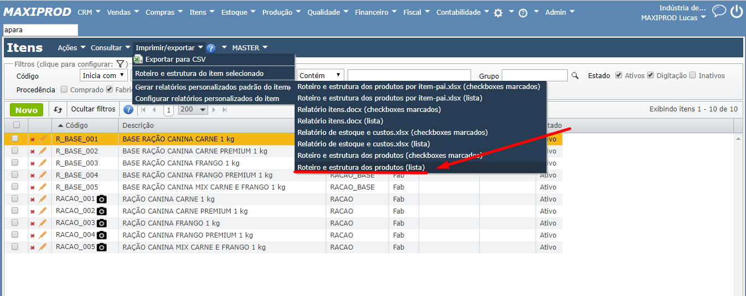The image size is (746, 296).
Task: Click the page number input in pager
Action: [168, 110]
